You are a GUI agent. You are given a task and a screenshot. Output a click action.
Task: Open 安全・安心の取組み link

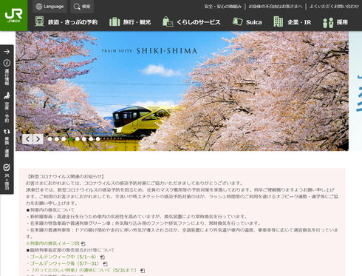pyautogui.click(x=223, y=7)
